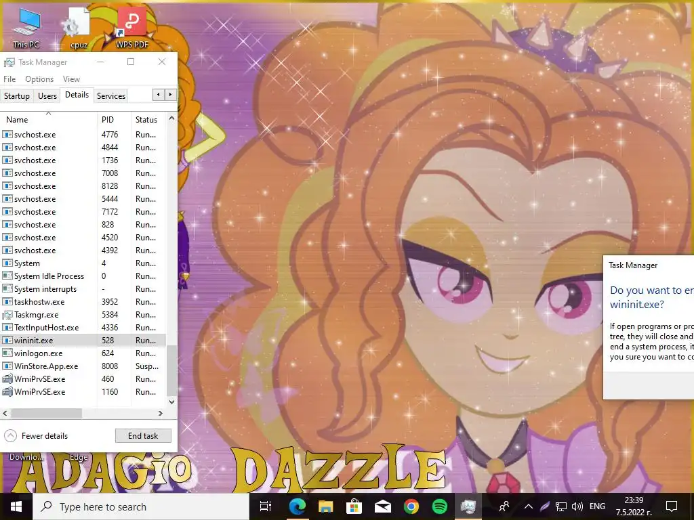The width and height of the screenshot is (694, 520).
Task: Select the wininit.exe row
Action: point(83,341)
